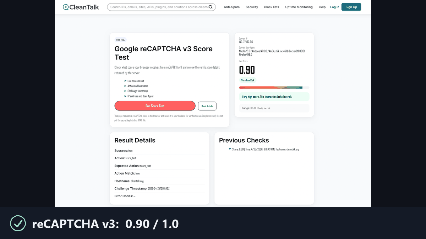
Task: Click the Last Score value 0.90
Action: [247, 70]
